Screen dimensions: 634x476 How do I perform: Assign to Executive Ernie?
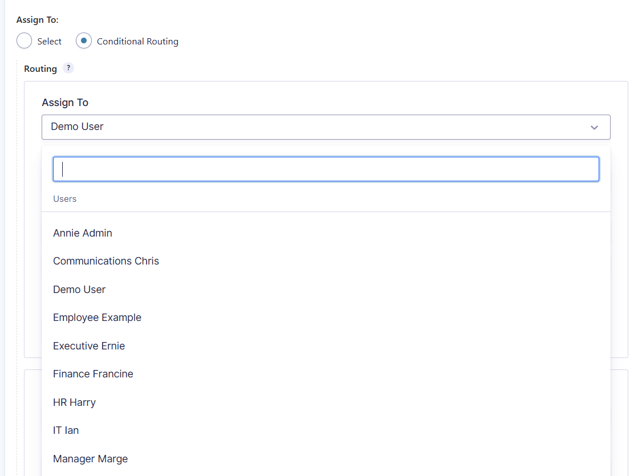click(x=89, y=346)
